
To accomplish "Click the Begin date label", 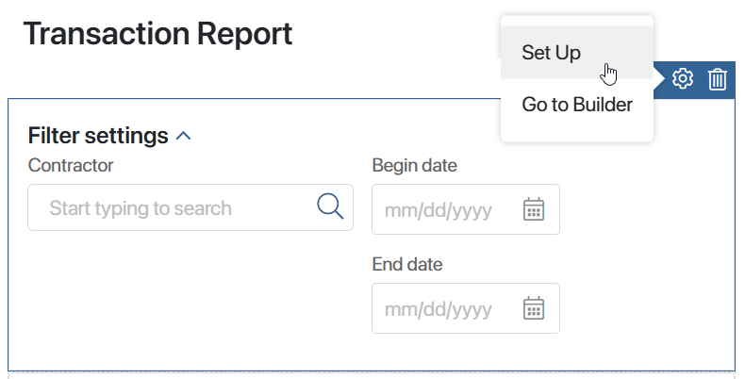I will (x=414, y=165).
